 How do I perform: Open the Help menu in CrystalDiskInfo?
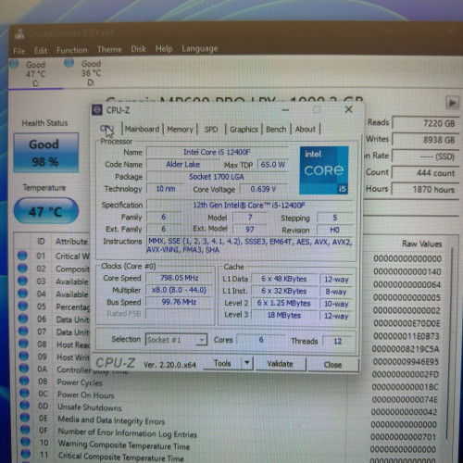click(164, 49)
